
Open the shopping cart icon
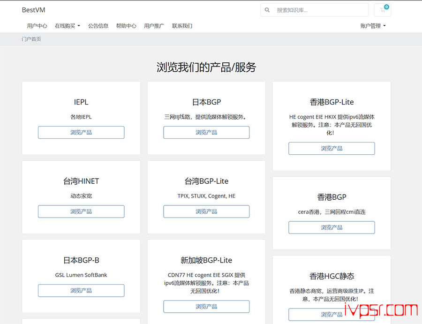[383, 10]
